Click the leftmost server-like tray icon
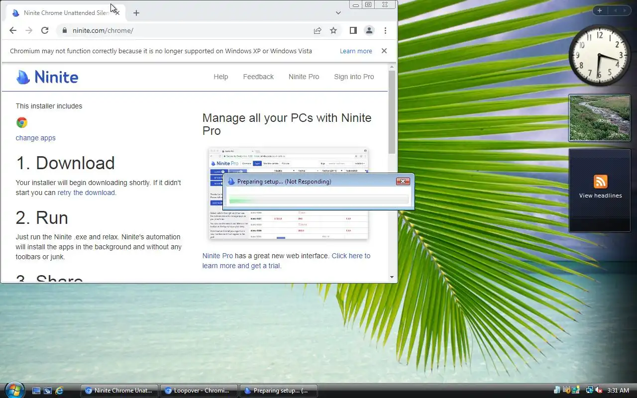This screenshot has height=398, width=637. point(557,391)
